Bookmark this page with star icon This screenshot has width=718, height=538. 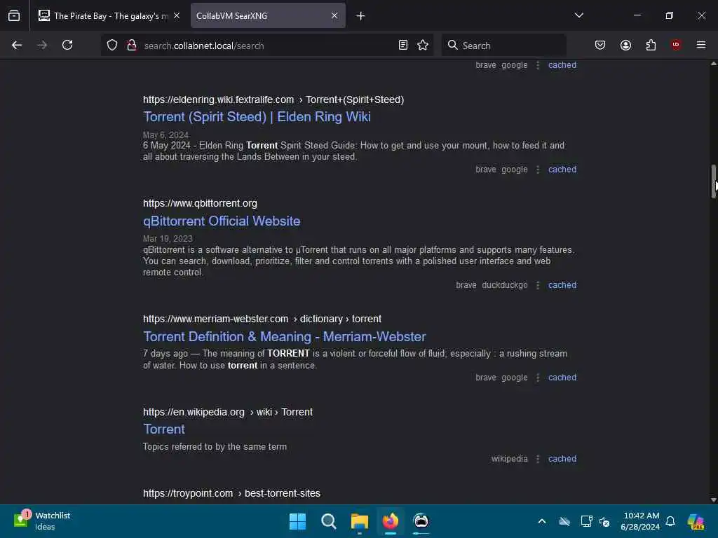(x=423, y=46)
